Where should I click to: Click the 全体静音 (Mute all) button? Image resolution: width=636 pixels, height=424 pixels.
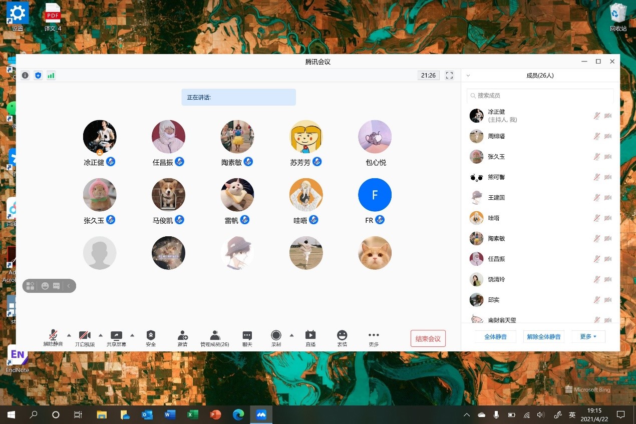click(495, 337)
